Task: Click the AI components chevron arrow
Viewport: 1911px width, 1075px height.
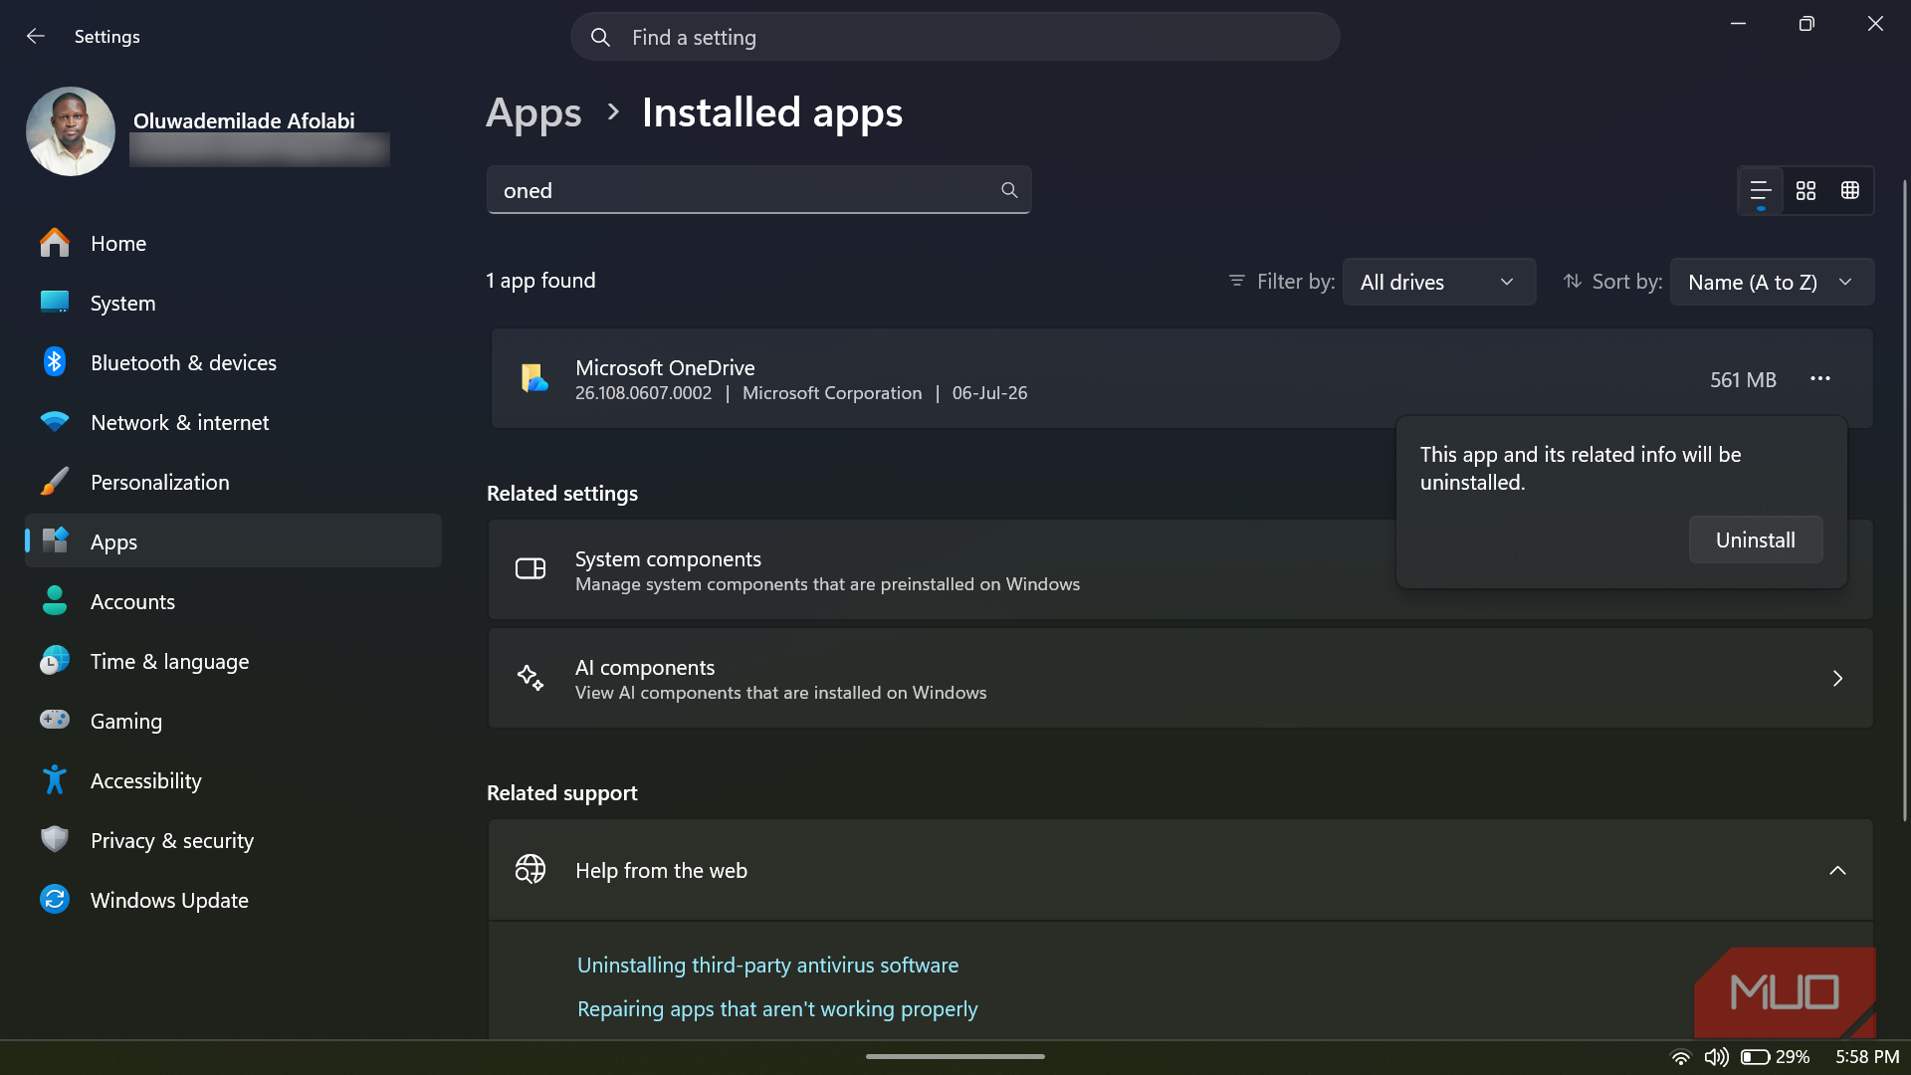Action: [1837, 678]
